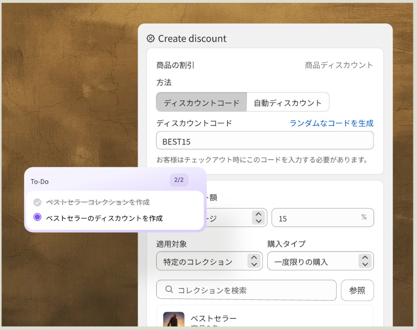
Task: Open the discount value type dropdown arrows
Action: coord(258,218)
